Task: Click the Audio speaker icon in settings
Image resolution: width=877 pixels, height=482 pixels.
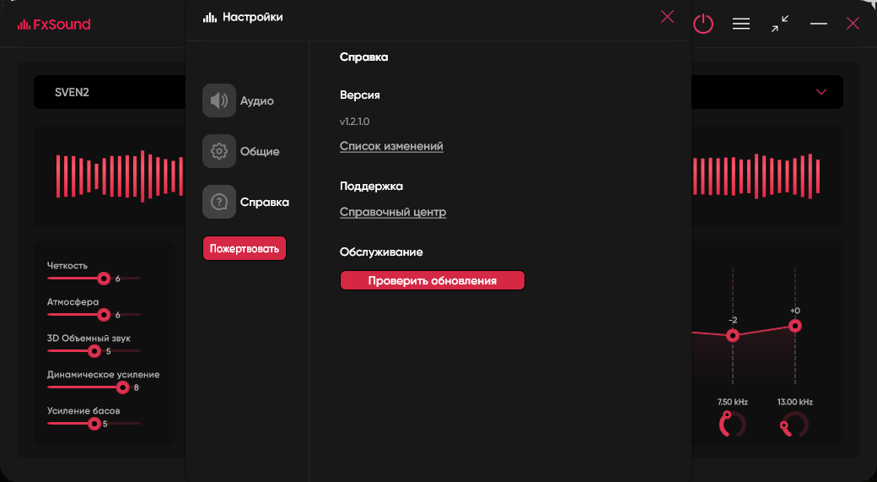Action: [219, 100]
